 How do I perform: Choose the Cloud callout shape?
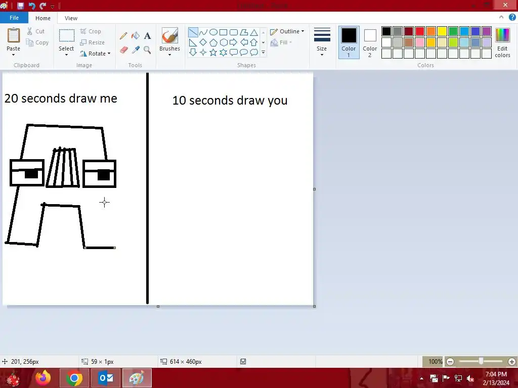(x=254, y=52)
